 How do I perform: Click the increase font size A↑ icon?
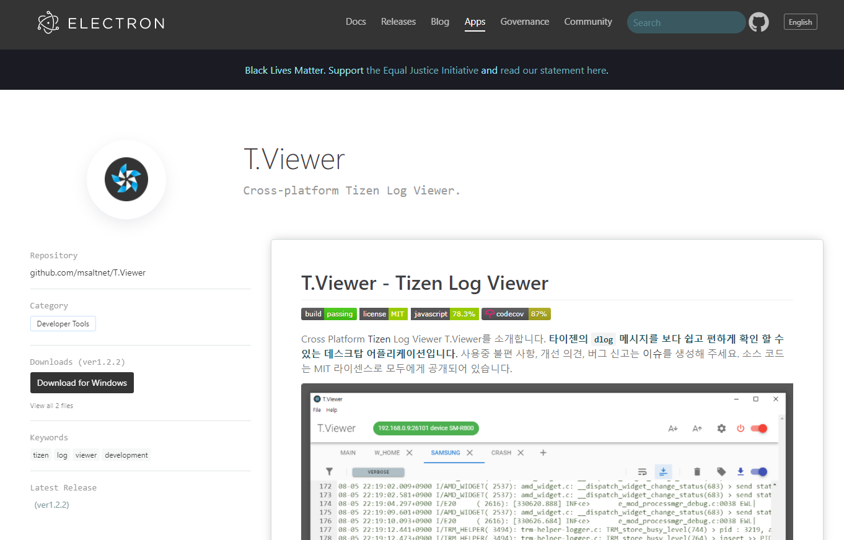coord(697,428)
